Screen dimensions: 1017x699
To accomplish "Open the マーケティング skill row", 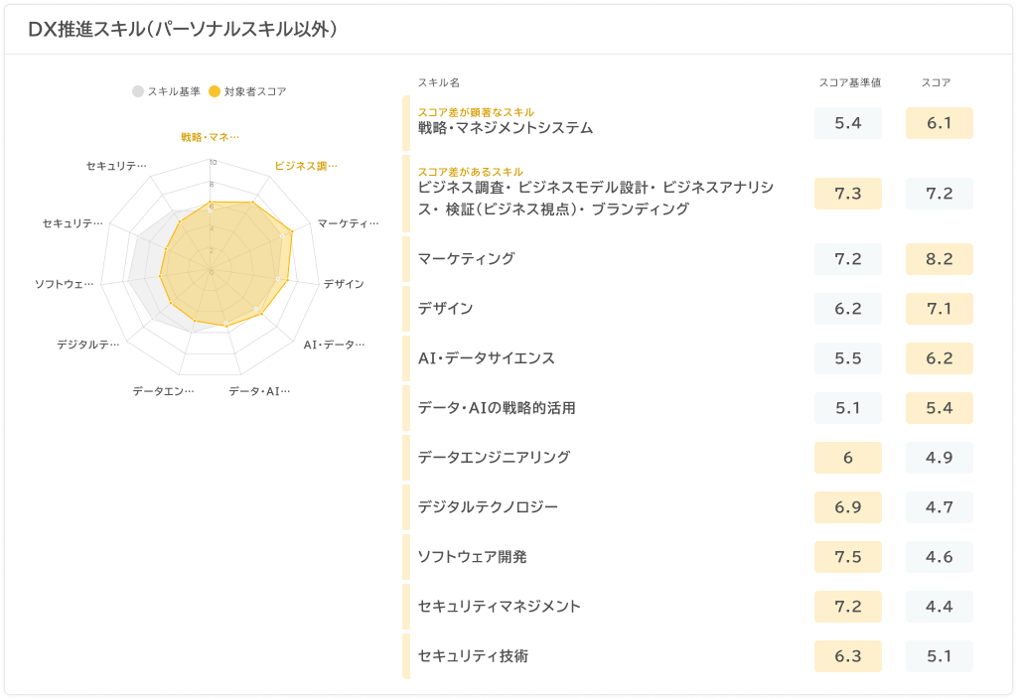I will [466, 259].
